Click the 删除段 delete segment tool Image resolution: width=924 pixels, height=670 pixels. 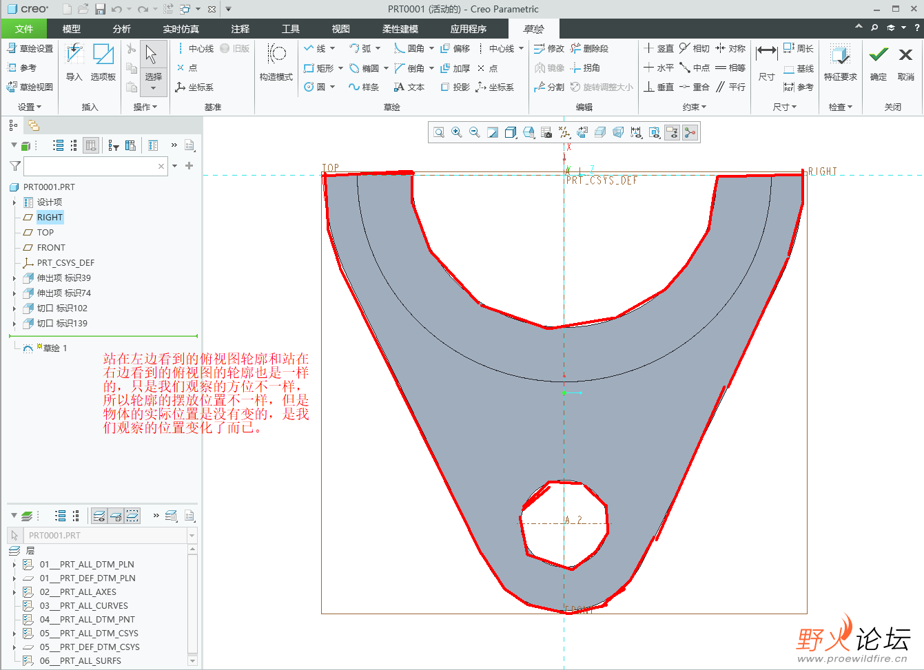(x=589, y=49)
